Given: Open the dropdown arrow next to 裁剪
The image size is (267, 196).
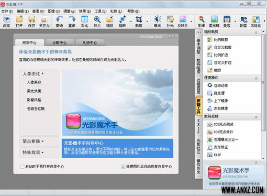Looking at the screenshot, I should point(147,21).
